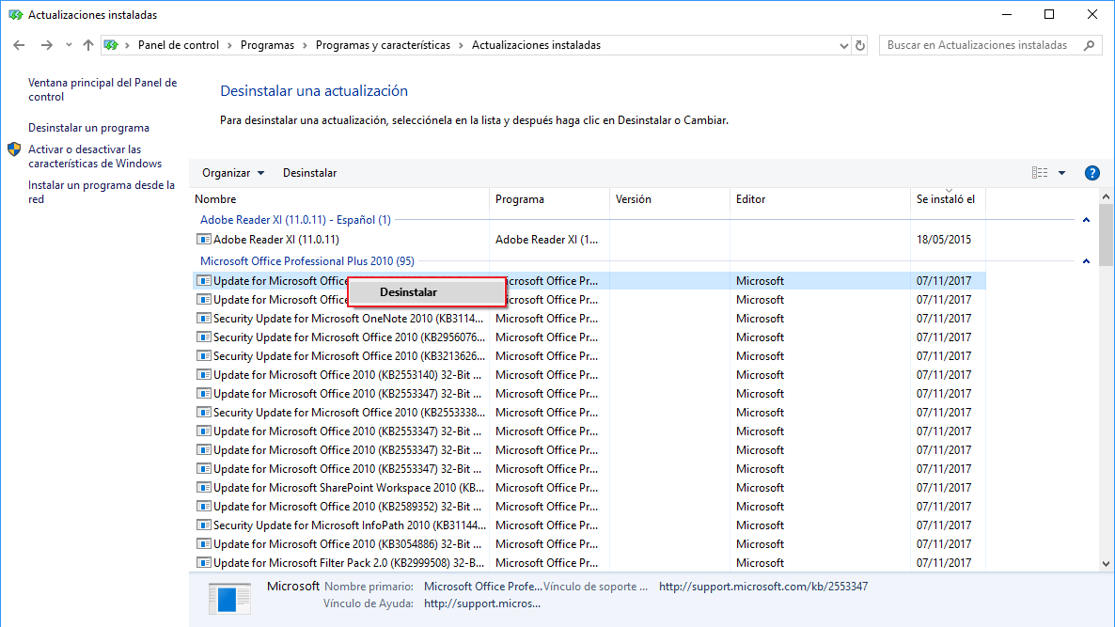Select the Adobe Reader XI group header text
Viewport: 1115px width, 627px height.
pos(295,220)
